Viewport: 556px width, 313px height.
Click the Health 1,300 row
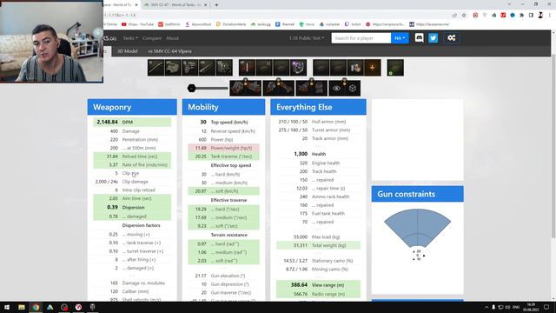[x=318, y=154]
